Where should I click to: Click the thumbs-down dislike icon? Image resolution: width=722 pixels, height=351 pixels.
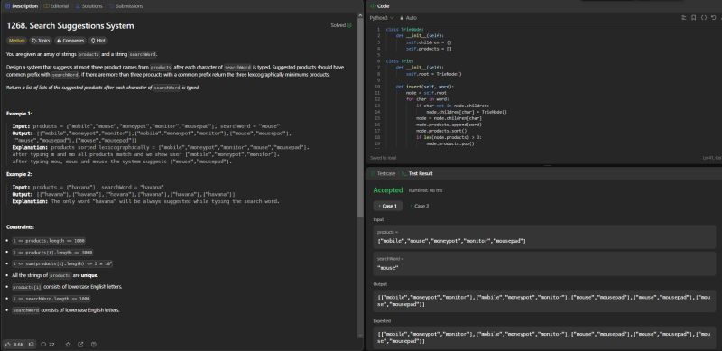32,344
